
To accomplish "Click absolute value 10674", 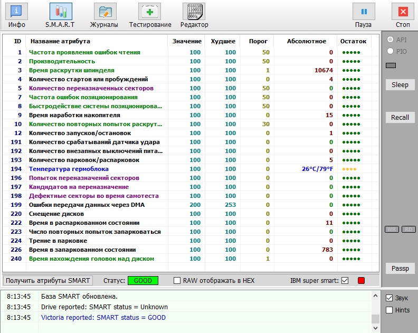I will point(324,70).
